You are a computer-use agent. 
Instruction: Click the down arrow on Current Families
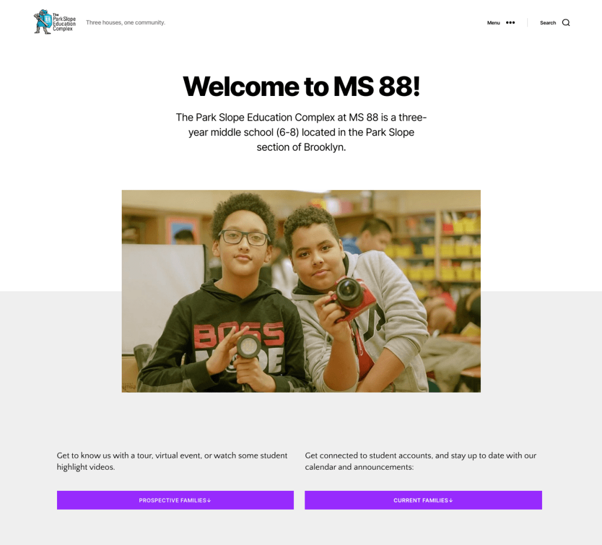[x=451, y=500]
